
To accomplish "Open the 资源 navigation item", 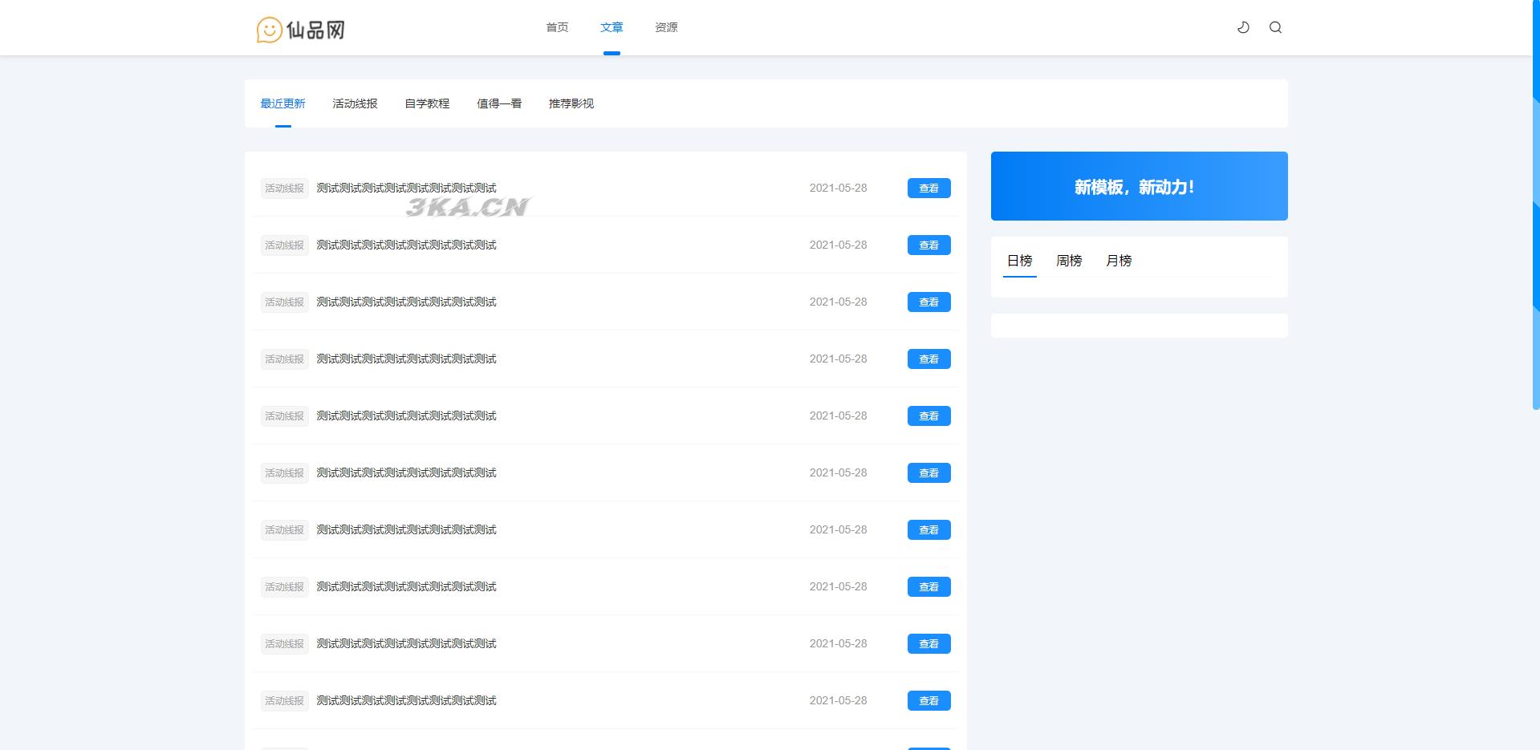I will coord(666,27).
